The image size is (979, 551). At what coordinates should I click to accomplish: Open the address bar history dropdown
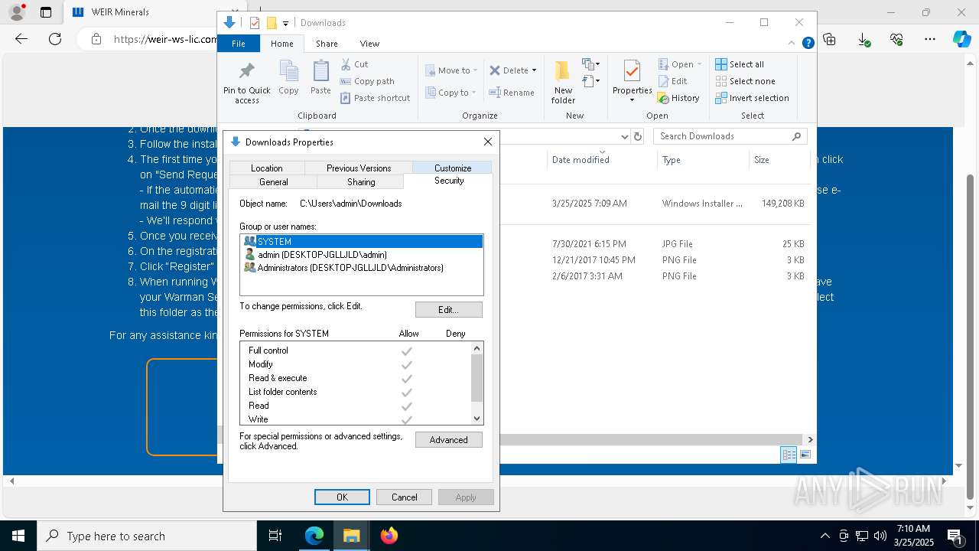point(624,136)
